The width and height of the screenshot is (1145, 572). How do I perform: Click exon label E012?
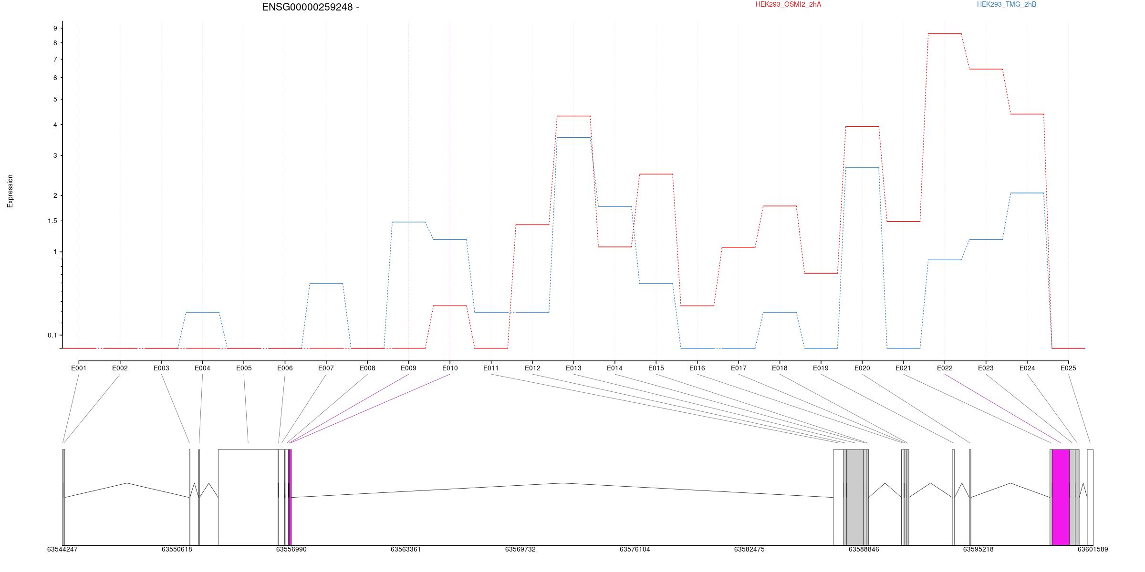pos(532,368)
